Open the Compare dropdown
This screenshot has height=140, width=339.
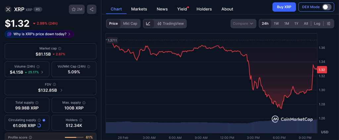point(243,23)
